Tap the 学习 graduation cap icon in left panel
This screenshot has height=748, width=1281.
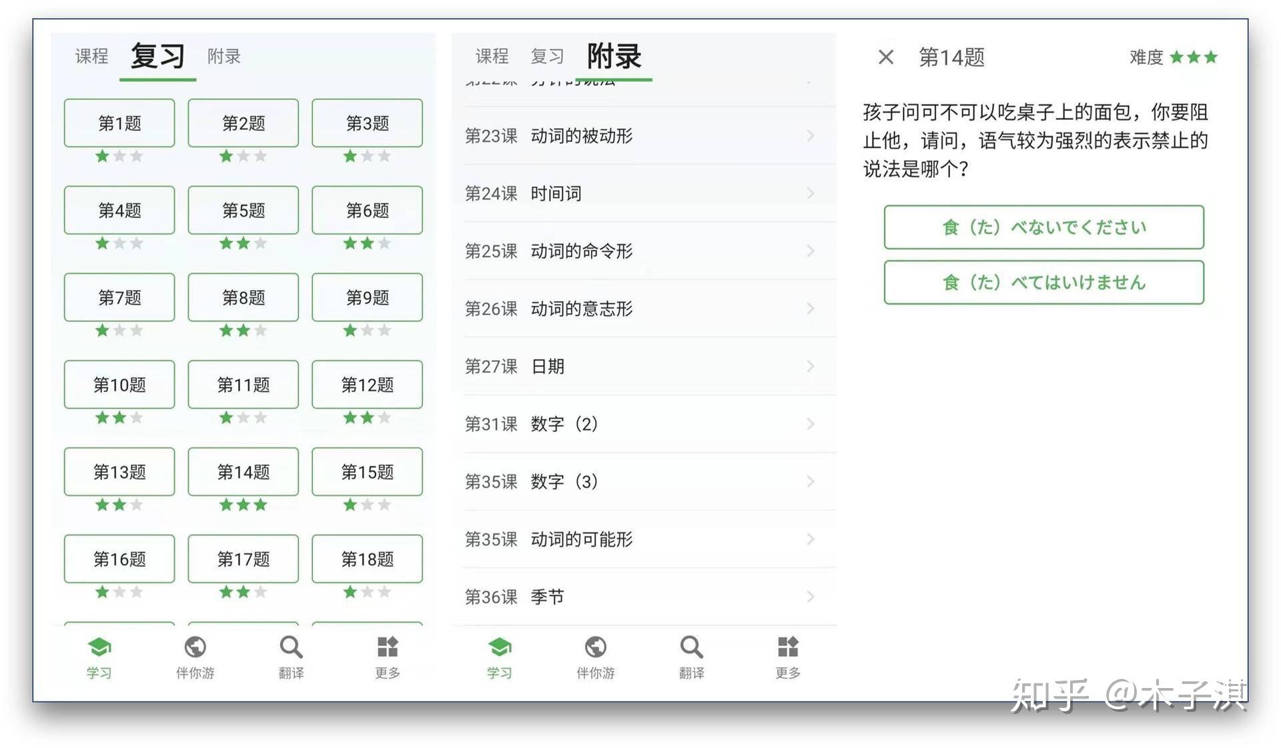[99, 647]
